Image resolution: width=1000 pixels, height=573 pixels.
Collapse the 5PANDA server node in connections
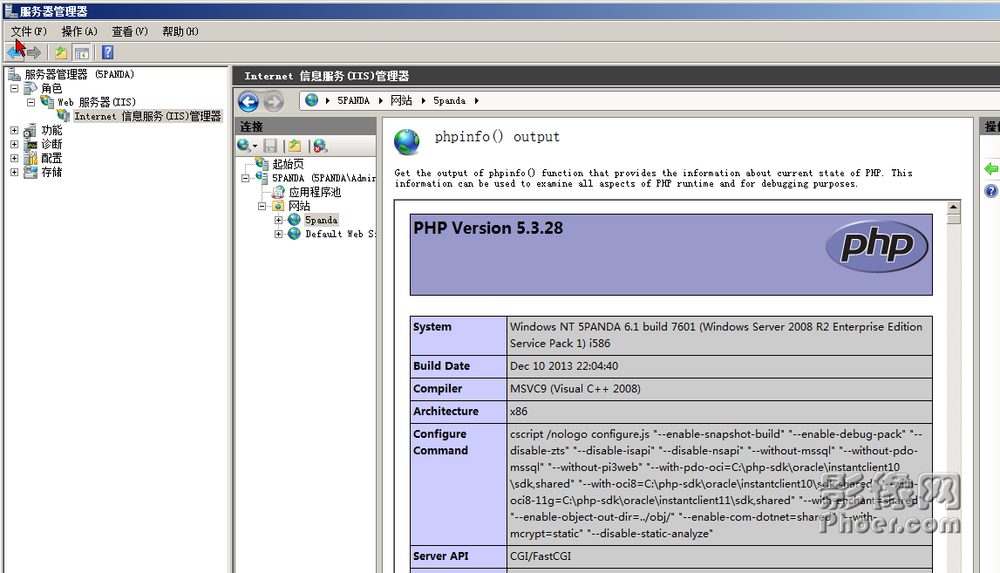pyautogui.click(x=245, y=178)
